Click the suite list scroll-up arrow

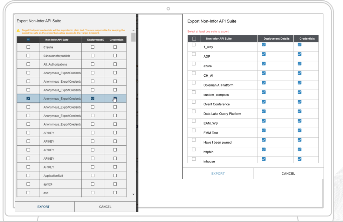(x=133, y=30)
